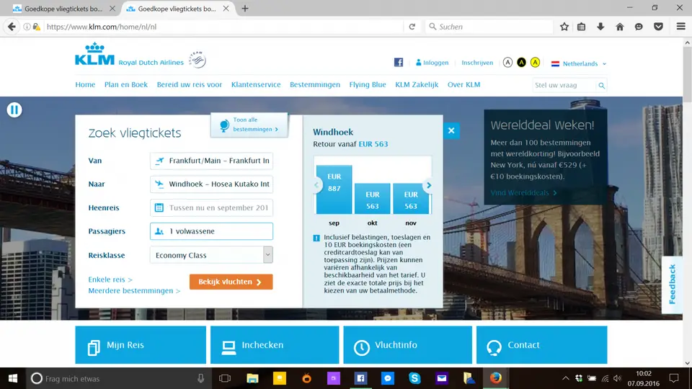The width and height of the screenshot is (692, 389).
Task: Open File Explorer from the taskbar
Action: pyautogui.click(x=252, y=378)
